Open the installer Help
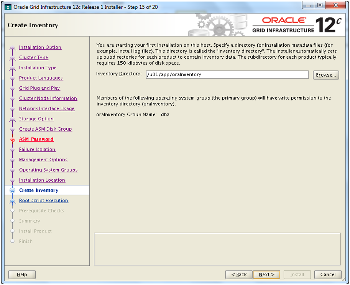Screen dimensions: 350x285 [22, 275]
